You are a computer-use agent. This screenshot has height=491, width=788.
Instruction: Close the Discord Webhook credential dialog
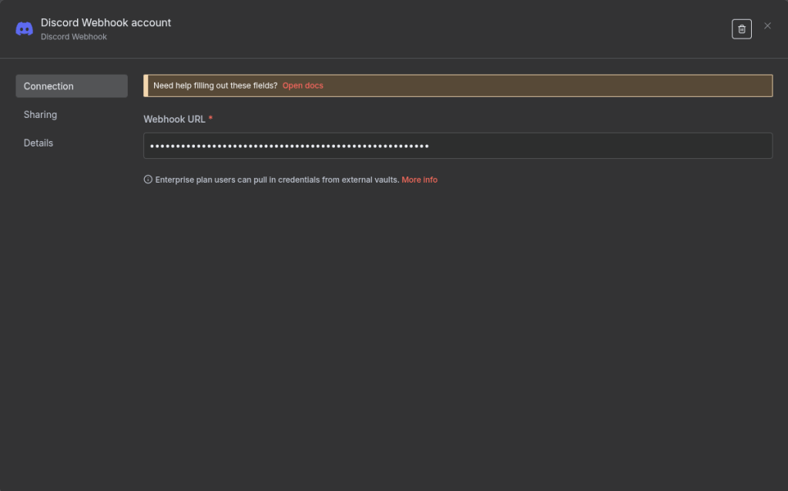point(767,26)
